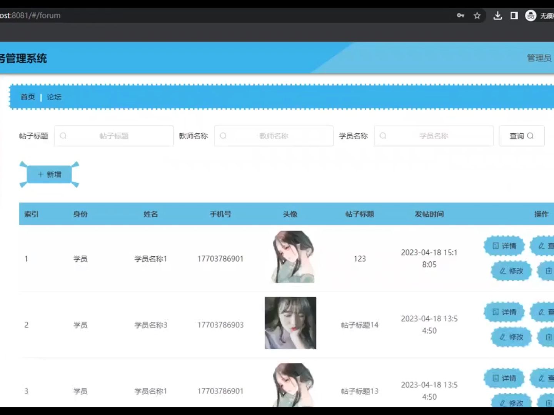Click the search icon inside 教师名称 field
This screenshot has width=554, height=415.
pos(223,136)
